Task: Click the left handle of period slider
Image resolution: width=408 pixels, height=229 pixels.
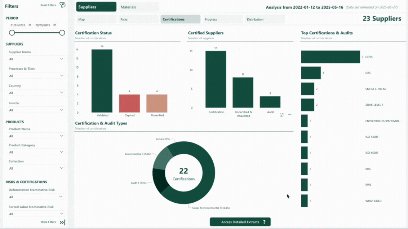Action: (12, 33)
